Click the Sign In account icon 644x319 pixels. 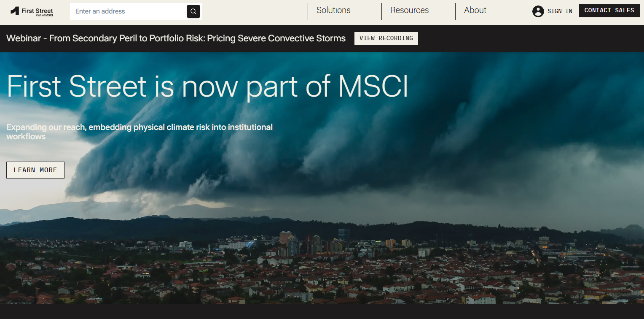(538, 11)
